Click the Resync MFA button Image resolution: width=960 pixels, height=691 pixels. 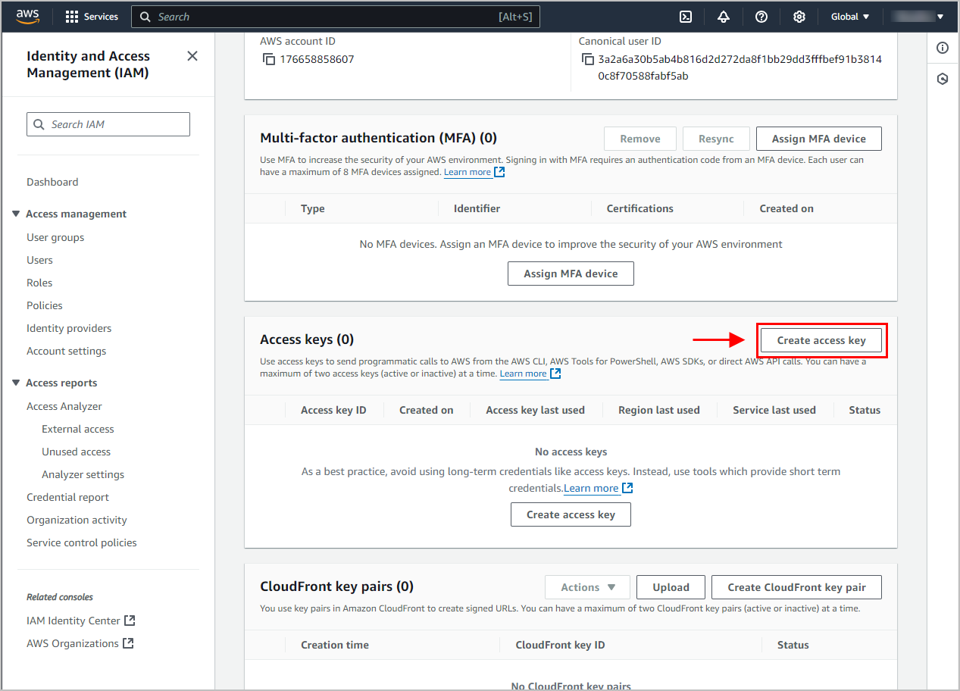pos(716,139)
